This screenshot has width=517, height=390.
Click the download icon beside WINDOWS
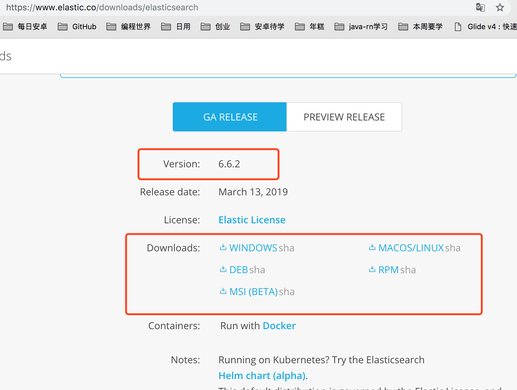(x=223, y=247)
